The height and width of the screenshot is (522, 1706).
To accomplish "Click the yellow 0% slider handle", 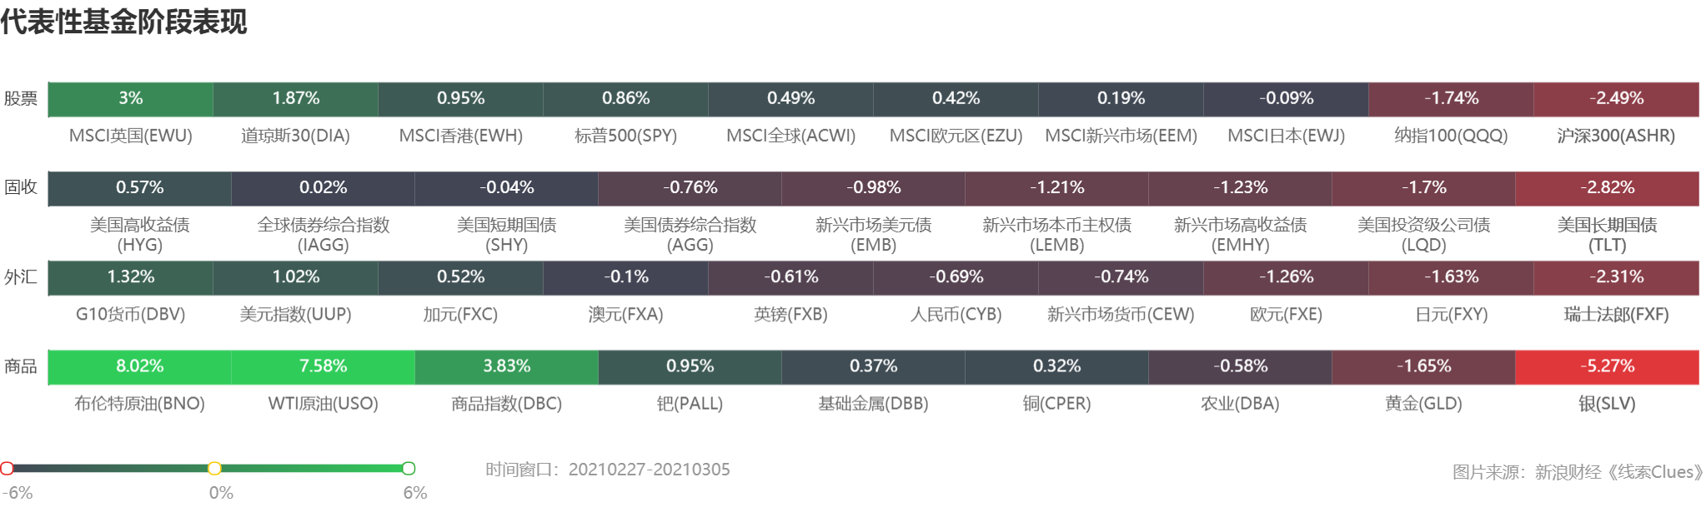I will click(214, 468).
